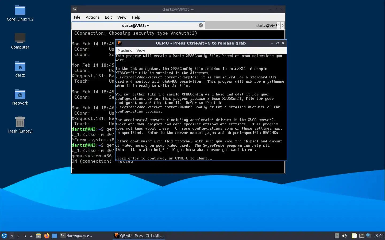385x240 pixels.
Task: Click inside the QEMU guest display
Action: (201, 107)
